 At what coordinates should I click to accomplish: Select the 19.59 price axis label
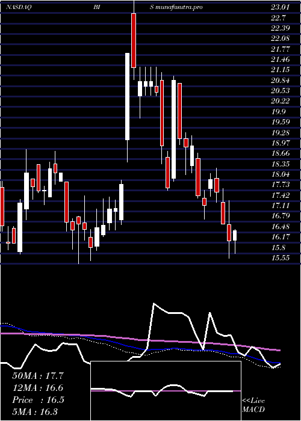[281, 122]
